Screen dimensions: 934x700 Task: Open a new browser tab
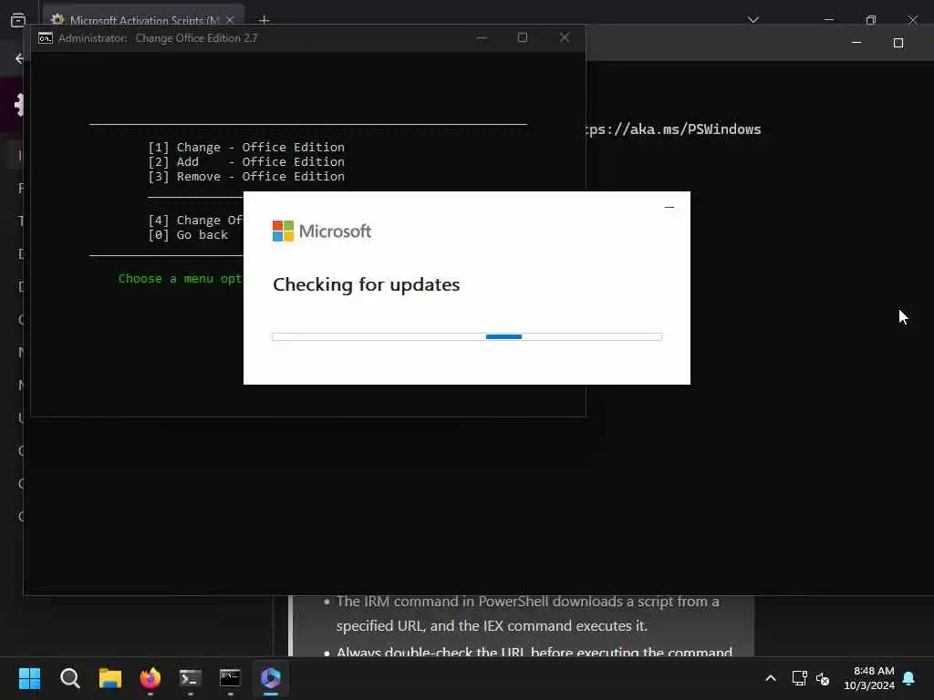click(264, 20)
